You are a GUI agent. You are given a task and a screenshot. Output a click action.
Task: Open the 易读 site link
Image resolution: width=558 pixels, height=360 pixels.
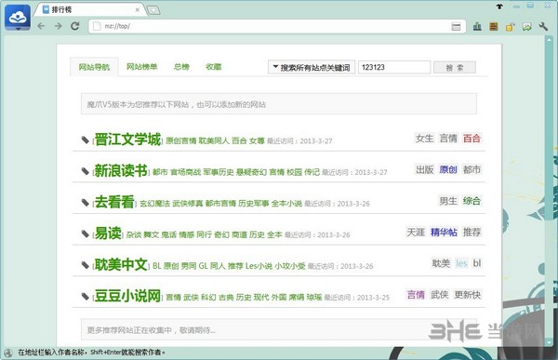[108, 233]
